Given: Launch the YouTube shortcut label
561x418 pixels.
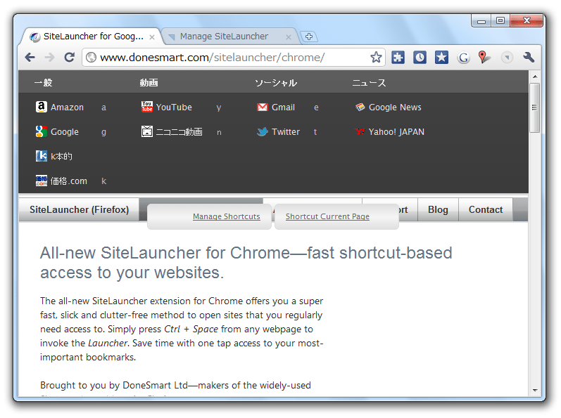Looking at the screenshot, I should tap(174, 107).
